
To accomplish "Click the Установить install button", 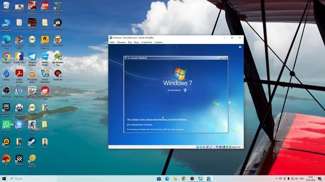I will 177,90.
